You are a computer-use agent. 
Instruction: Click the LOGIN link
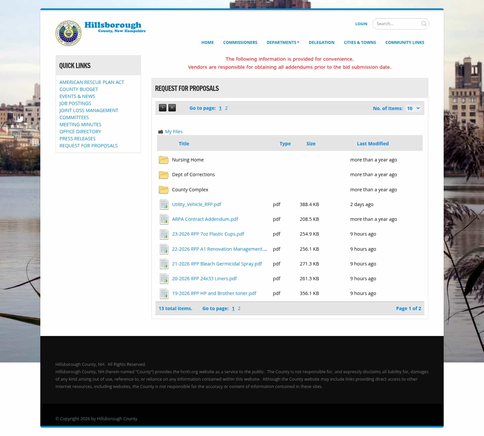pos(361,23)
